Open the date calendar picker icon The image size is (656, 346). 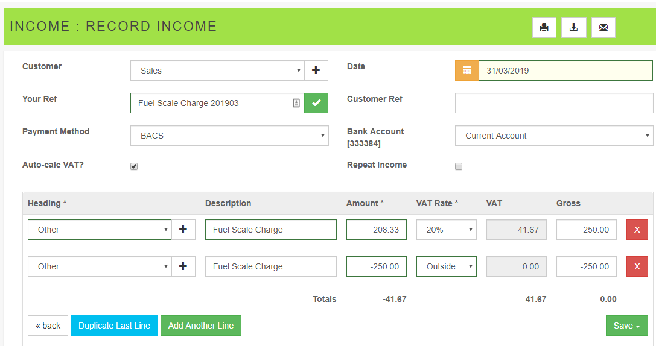point(467,71)
